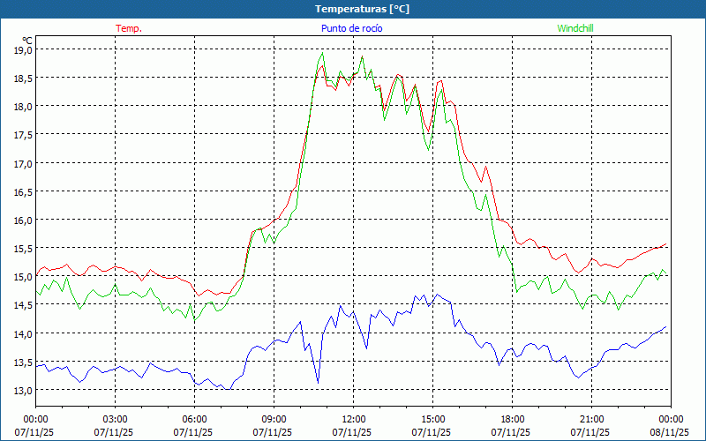The image size is (706, 441).
Task: Click the 09:00 time axis label
Action: pyautogui.click(x=274, y=419)
